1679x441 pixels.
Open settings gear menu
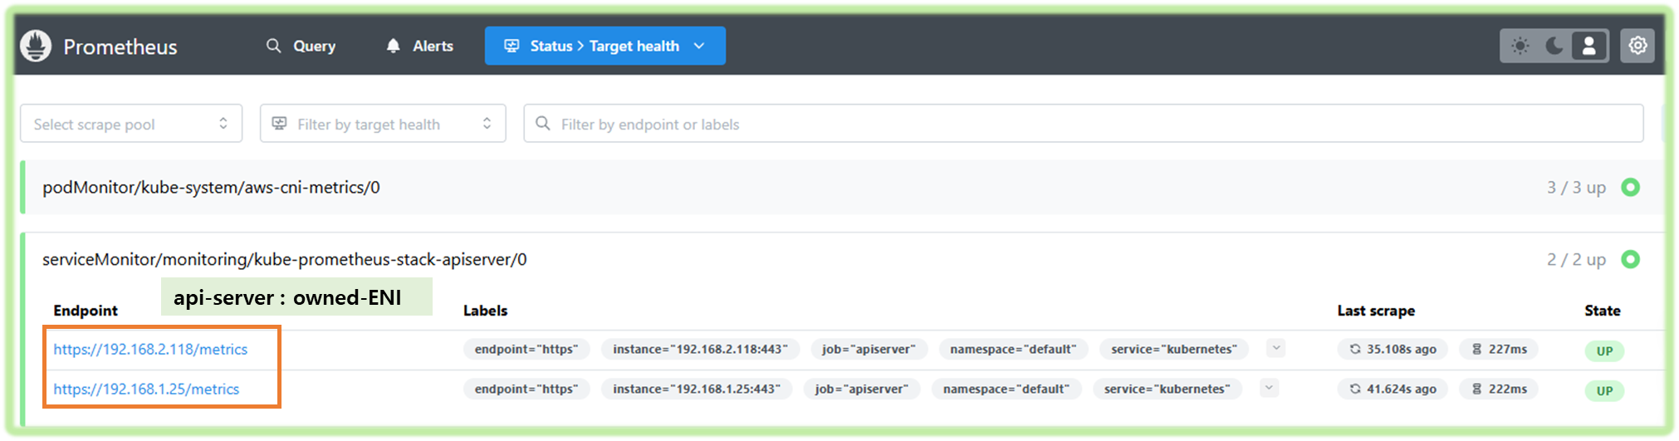1637,46
